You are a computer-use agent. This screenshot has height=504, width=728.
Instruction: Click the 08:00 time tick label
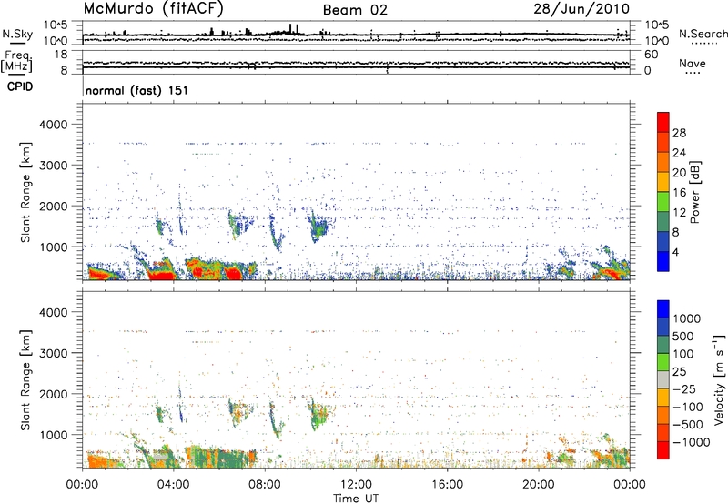click(x=264, y=485)
